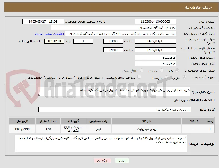Click the ردیف column header

point(210,121)
